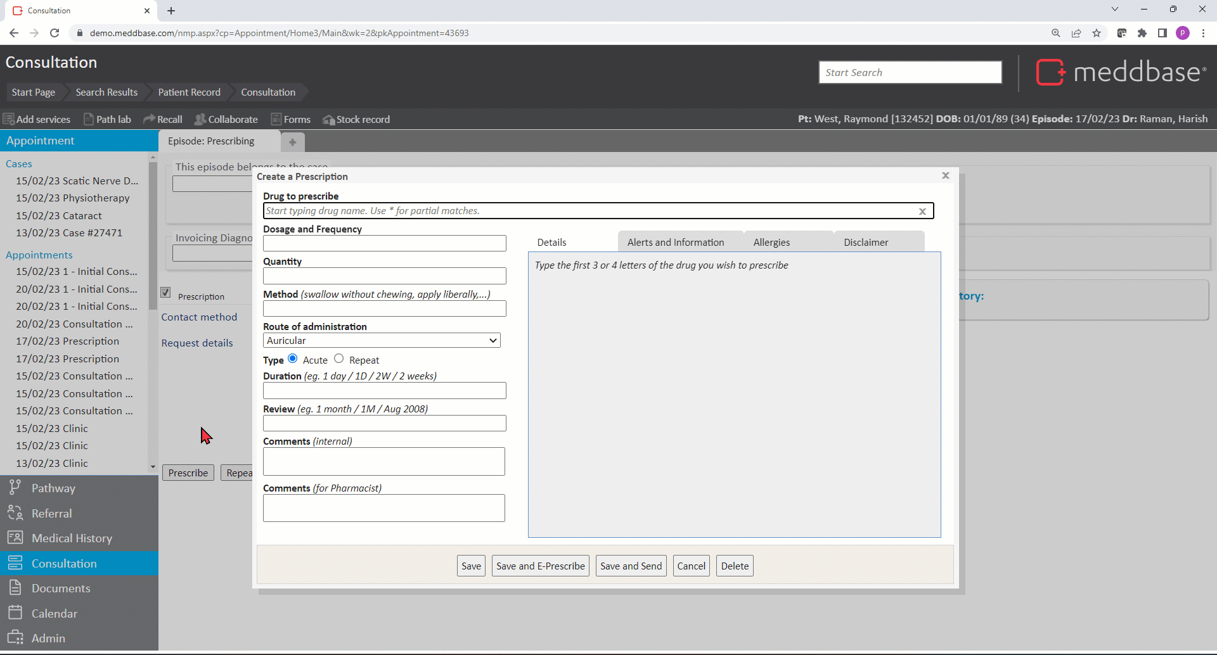Go to Start Page breadcrumb
This screenshot has height=655, width=1217.
pyautogui.click(x=34, y=92)
